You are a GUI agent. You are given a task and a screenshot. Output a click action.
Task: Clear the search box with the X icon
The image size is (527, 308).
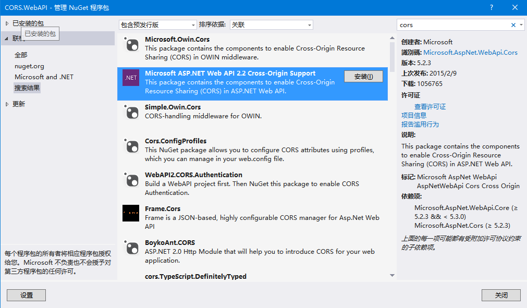click(513, 25)
